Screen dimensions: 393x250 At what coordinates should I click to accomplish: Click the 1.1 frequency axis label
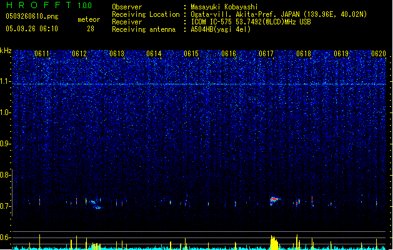tap(6, 81)
